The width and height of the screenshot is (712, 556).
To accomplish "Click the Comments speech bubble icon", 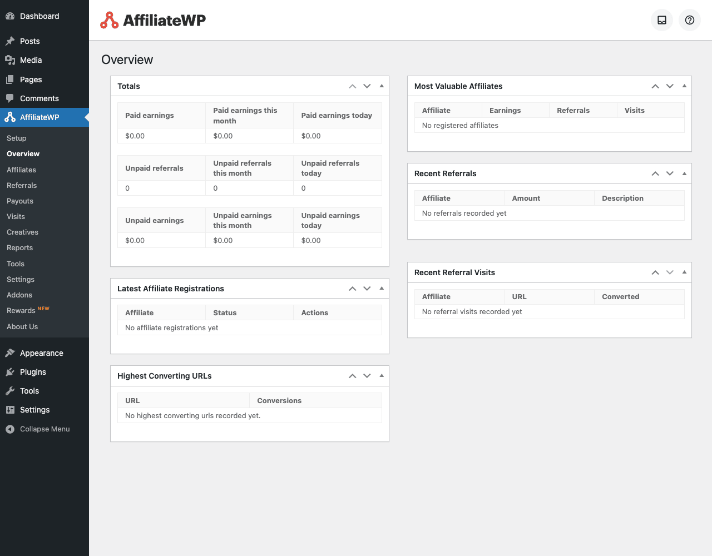I will coord(10,98).
